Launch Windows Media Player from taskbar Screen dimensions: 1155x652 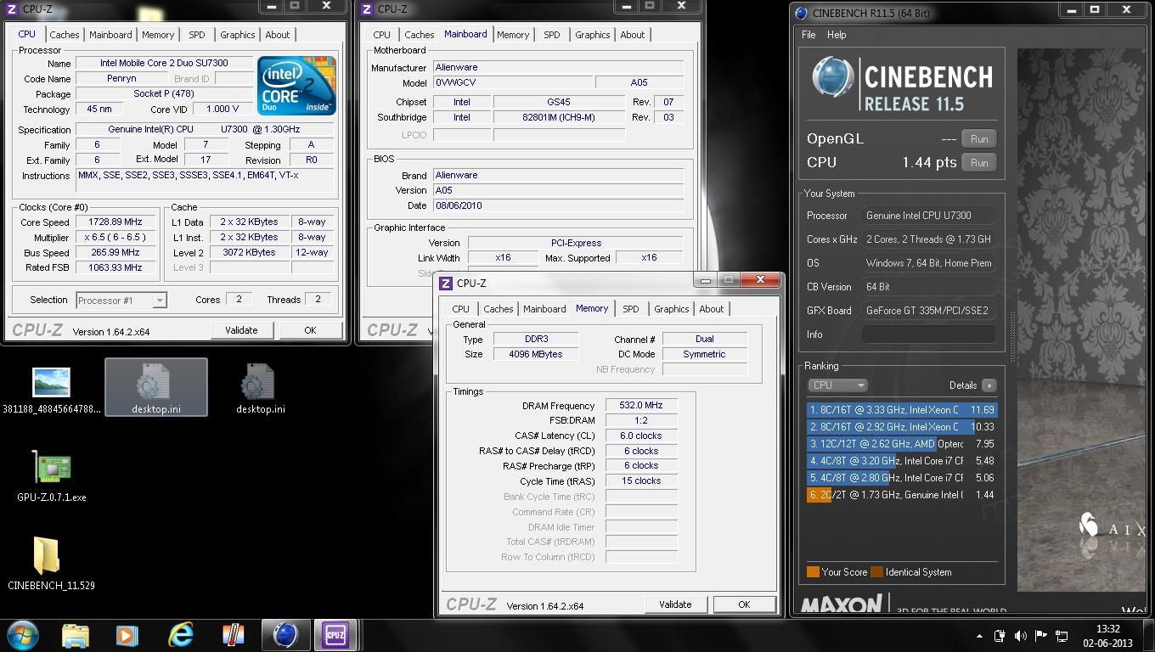click(x=127, y=635)
